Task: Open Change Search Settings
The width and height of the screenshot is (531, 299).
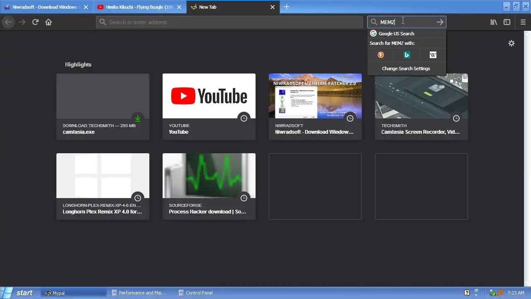Action: 406,69
